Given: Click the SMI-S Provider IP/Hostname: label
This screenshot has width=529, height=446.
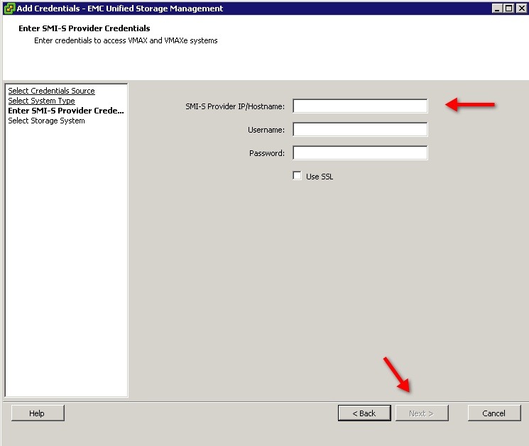Looking at the screenshot, I should (x=234, y=106).
